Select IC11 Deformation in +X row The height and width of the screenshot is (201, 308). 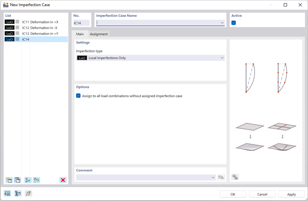point(36,22)
